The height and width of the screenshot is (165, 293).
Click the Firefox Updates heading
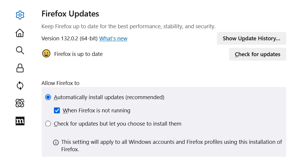pyautogui.click(x=70, y=14)
